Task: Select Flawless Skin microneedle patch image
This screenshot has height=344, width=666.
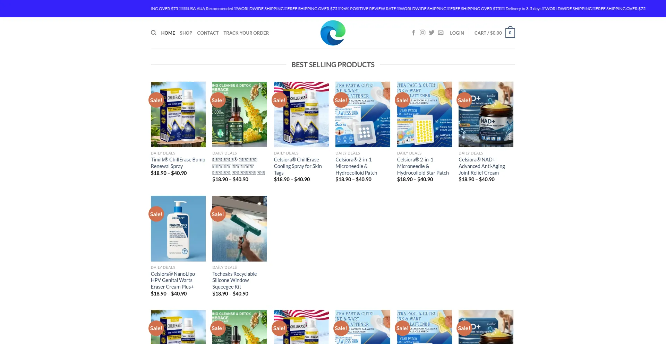Action: (363, 114)
